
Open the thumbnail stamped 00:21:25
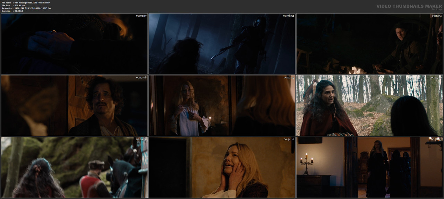222,106
